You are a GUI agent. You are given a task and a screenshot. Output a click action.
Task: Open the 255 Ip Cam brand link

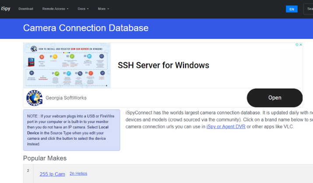[x=52, y=174]
